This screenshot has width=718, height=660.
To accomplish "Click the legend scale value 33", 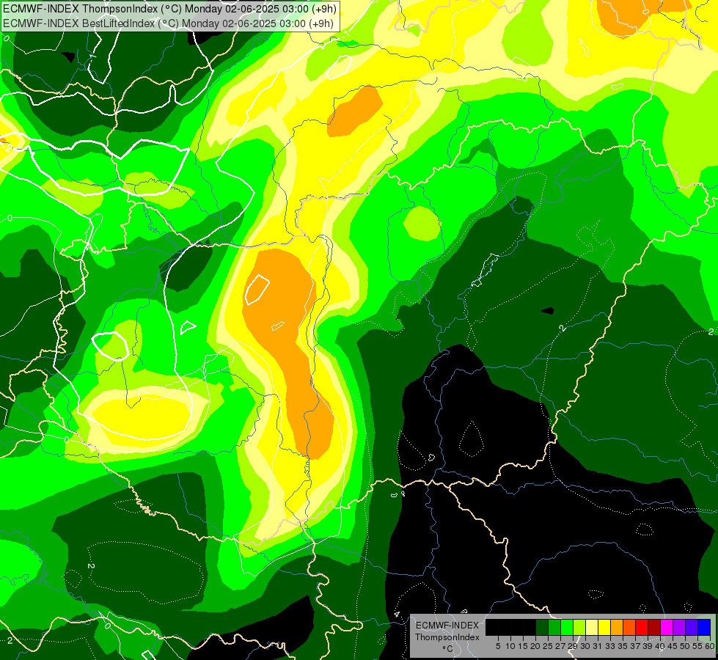I will [x=610, y=646].
